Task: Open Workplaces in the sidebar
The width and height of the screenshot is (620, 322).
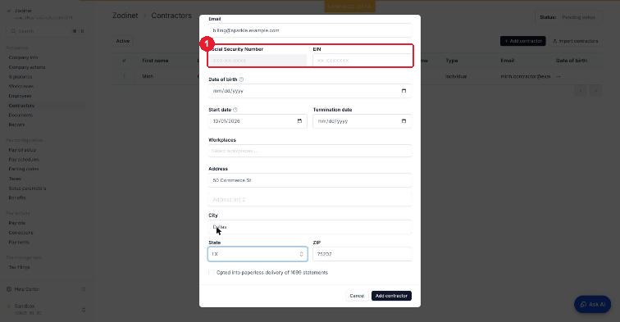Action: [21, 86]
